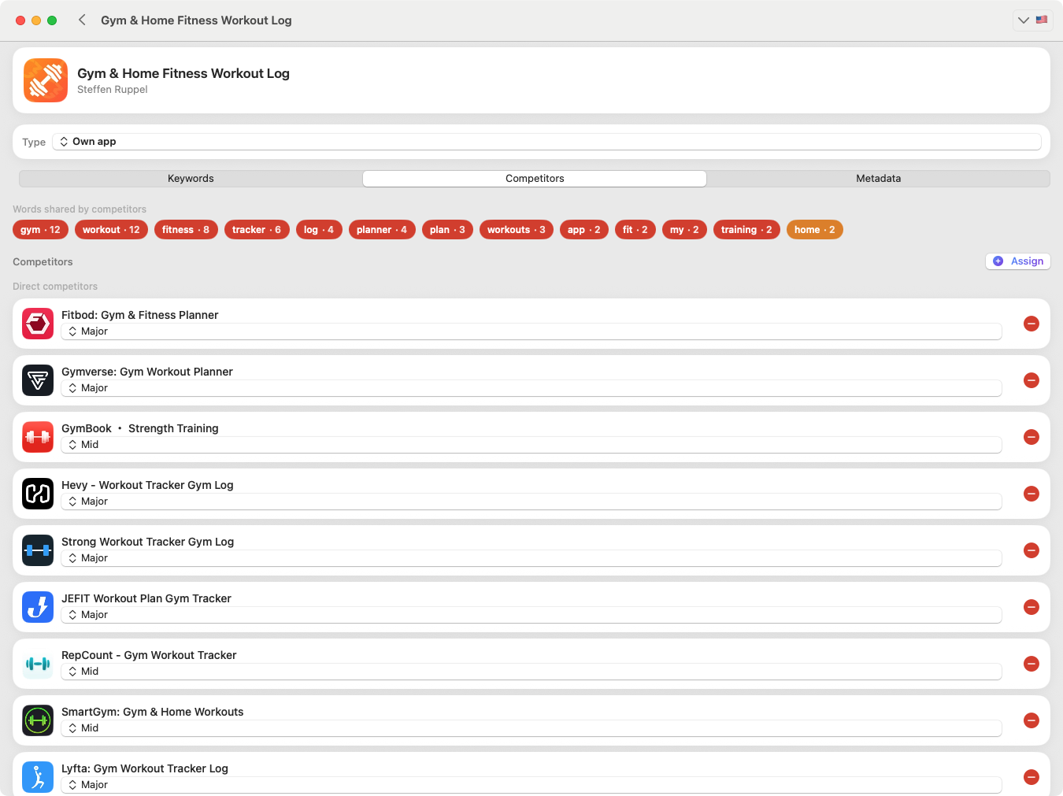Image resolution: width=1063 pixels, height=796 pixels.
Task: Click the 'workout · 12' word tag
Action: click(x=111, y=230)
